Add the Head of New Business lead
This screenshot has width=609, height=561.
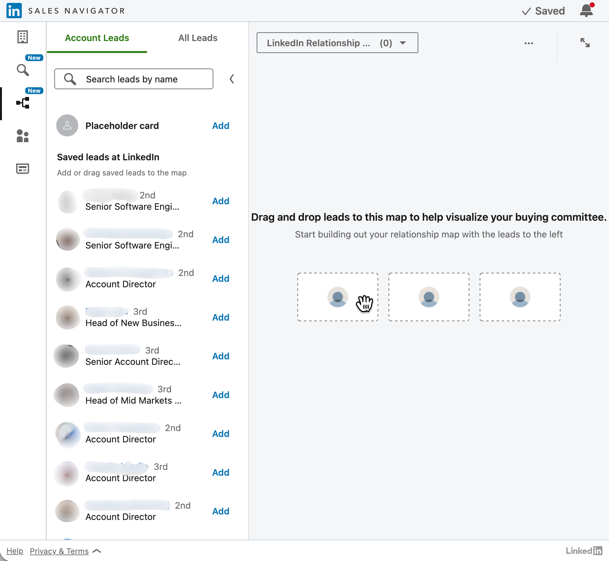tap(221, 317)
